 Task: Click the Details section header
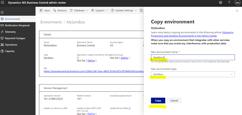pos(47,34)
